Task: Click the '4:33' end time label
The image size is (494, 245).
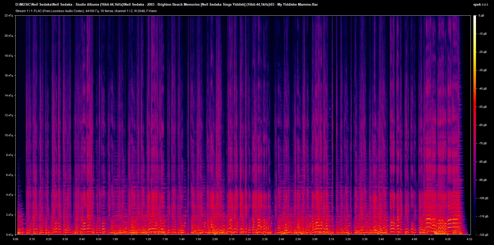Action: point(469,239)
